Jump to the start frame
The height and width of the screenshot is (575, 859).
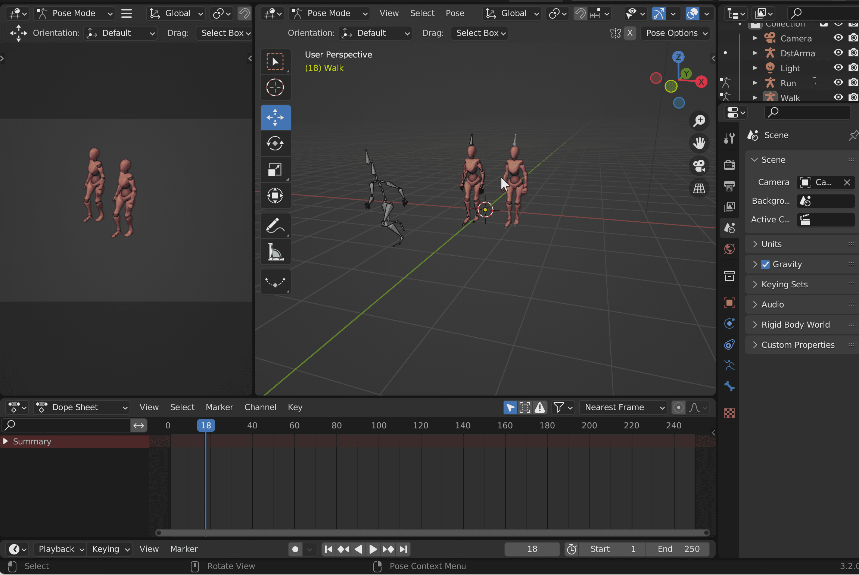click(329, 549)
